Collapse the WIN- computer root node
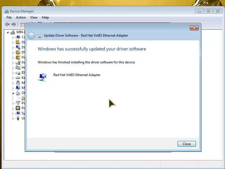Screen dimensions: 225x169 (x=8, y=32)
